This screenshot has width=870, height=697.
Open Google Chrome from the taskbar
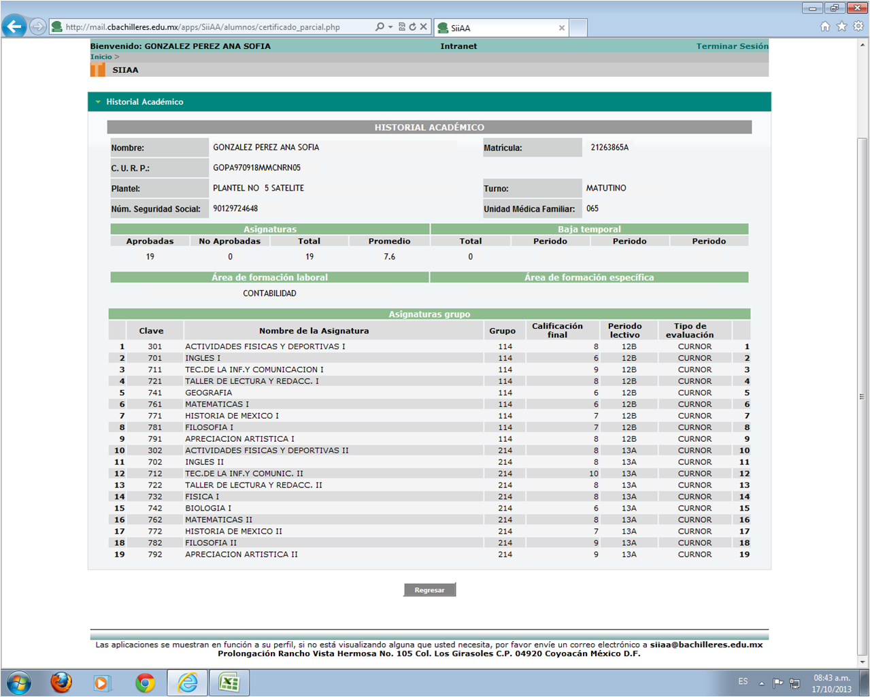pos(145,683)
